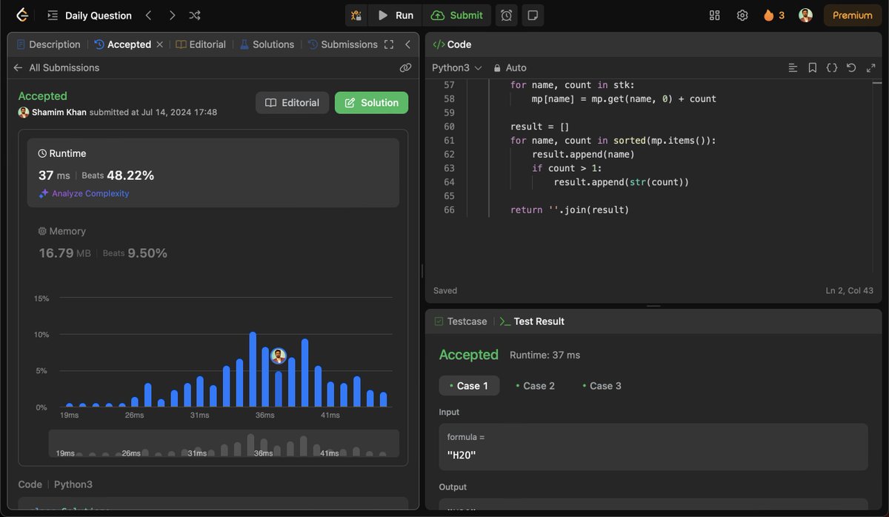The width and height of the screenshot is (889, 517).
Task: Click the Auto mode label
Action: click(516, 67)
